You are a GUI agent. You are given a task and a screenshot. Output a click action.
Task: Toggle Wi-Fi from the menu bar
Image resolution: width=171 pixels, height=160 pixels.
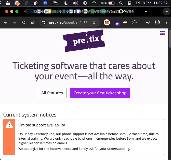[94, 3]
